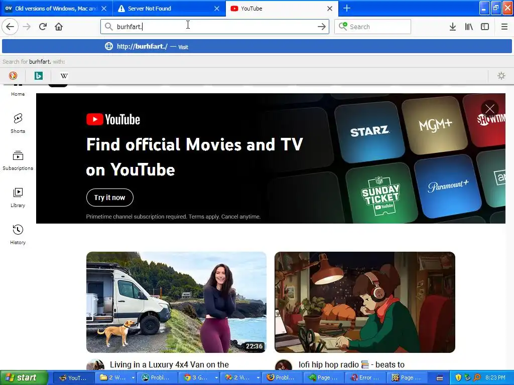Click the 8:23 PM clock

(x=495, y=377)
